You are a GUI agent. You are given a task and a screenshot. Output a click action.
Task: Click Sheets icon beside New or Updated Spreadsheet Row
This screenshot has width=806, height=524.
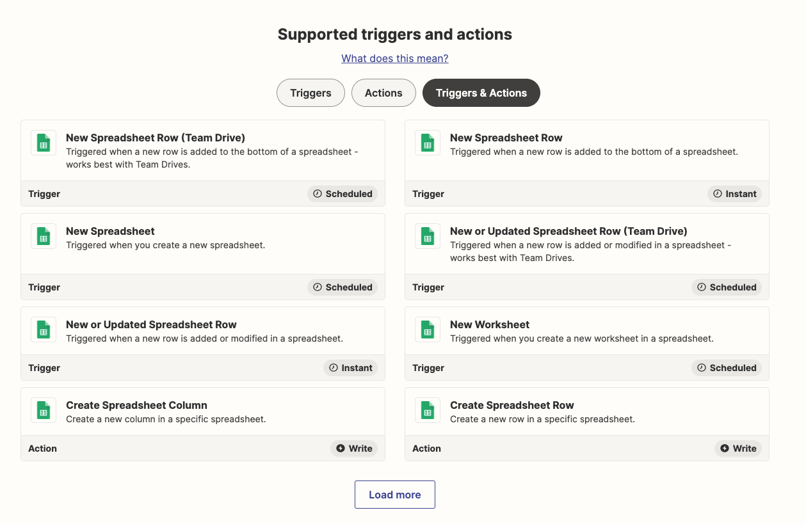point(44,329)
